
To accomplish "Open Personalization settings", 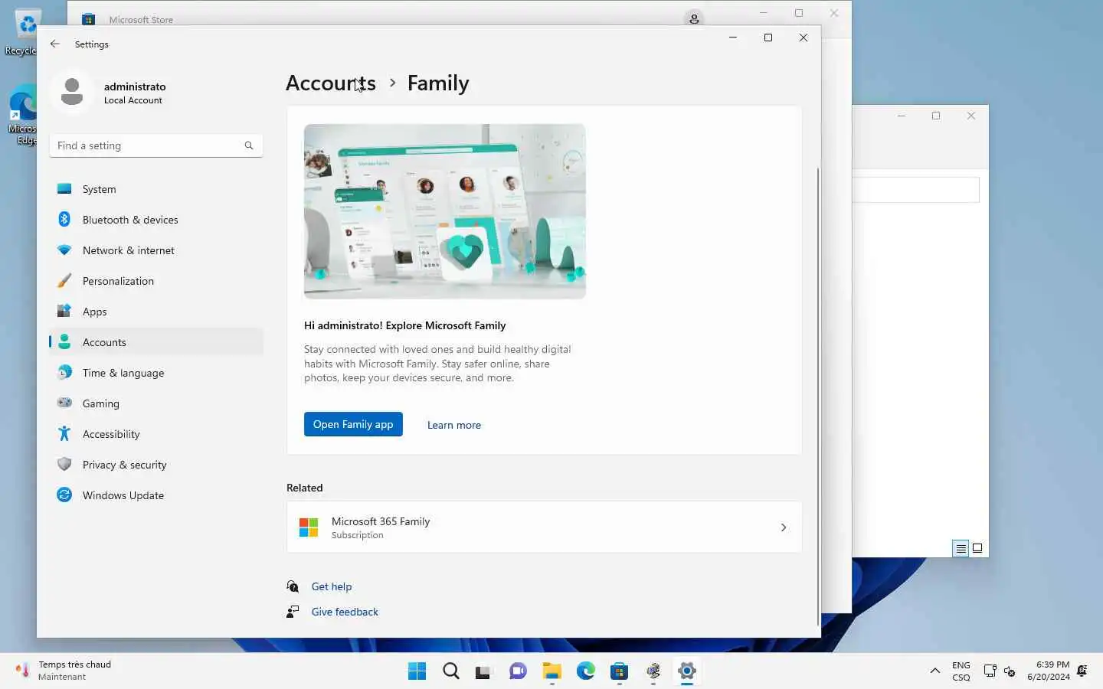I will coord(156,281).
